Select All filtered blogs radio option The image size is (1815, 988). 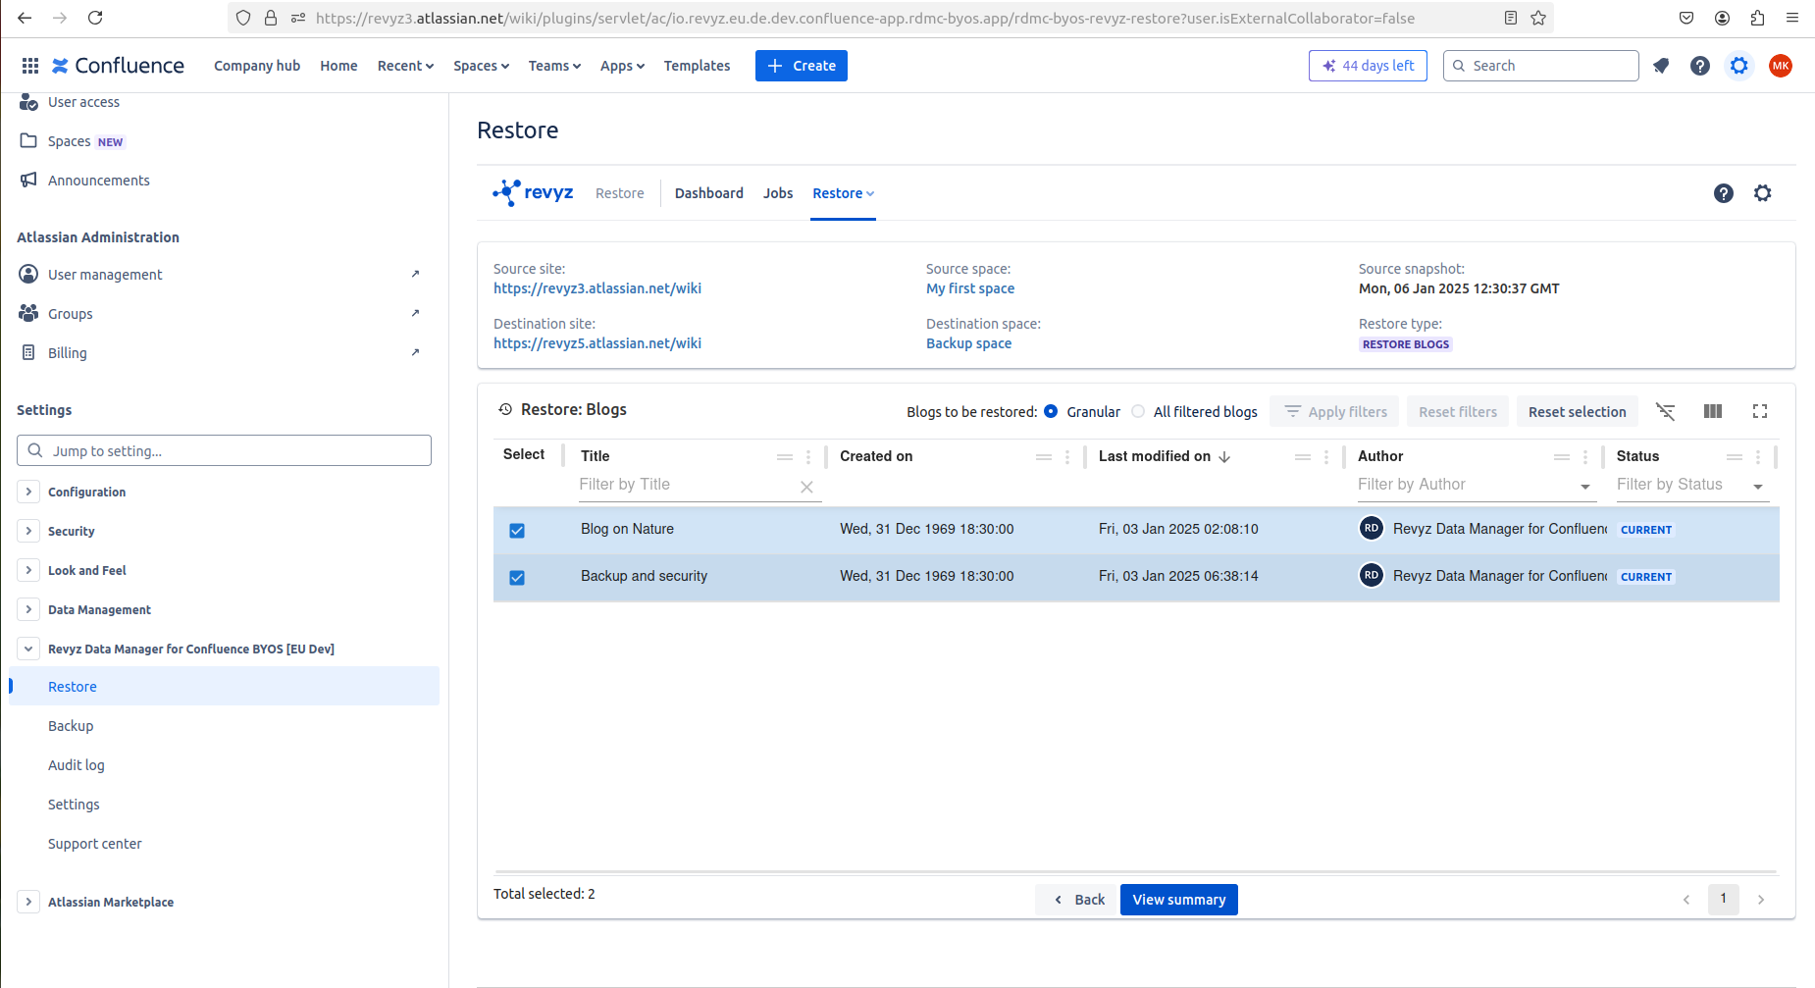tap(1138, 411)
